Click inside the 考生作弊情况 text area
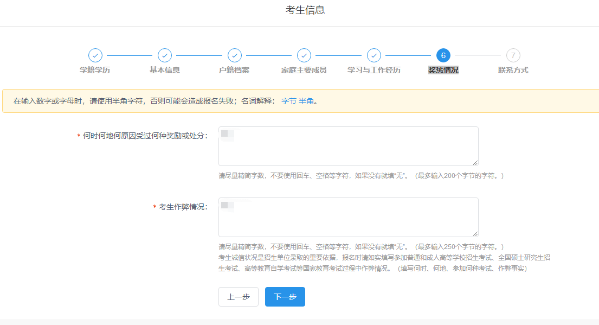 [348, 216]
